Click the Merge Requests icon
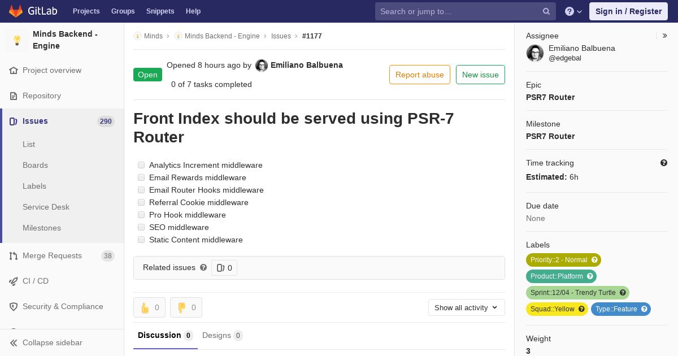Screen dimensions: 678x356 [14, 256]
